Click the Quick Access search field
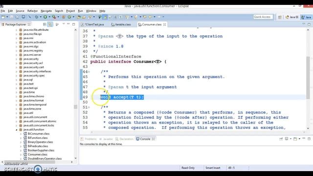The image size is (313, 176). (263, 17)
